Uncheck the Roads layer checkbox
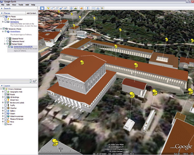This screenshot has height=155, width=194. [x=5, y=94]
